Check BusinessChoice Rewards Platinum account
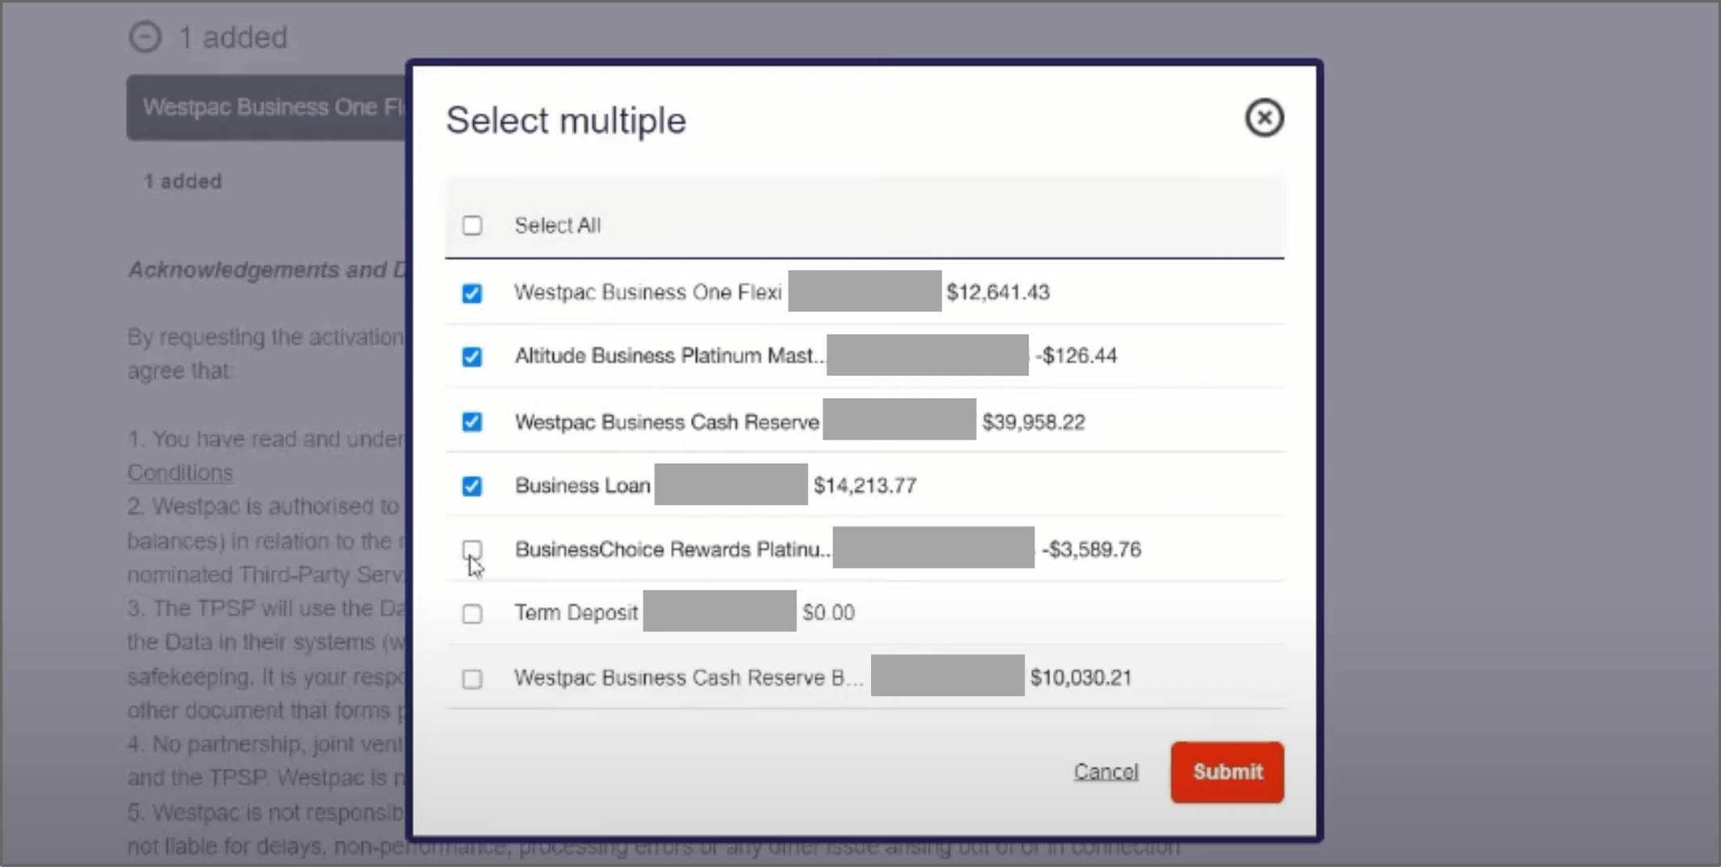The image size is (1721, 867). pyautogui.click(x=472, y=550)
